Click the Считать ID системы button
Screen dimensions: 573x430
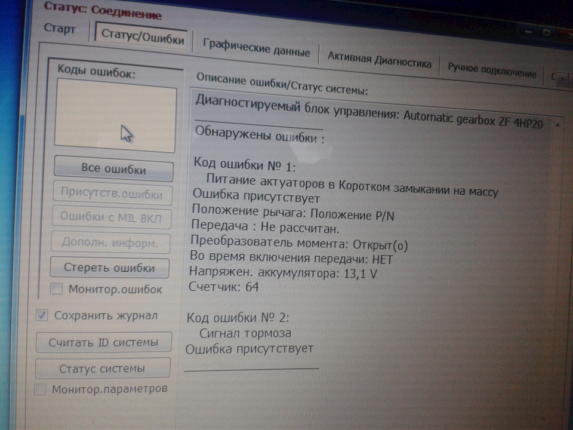pyautogui.click(x=103, y=342)
